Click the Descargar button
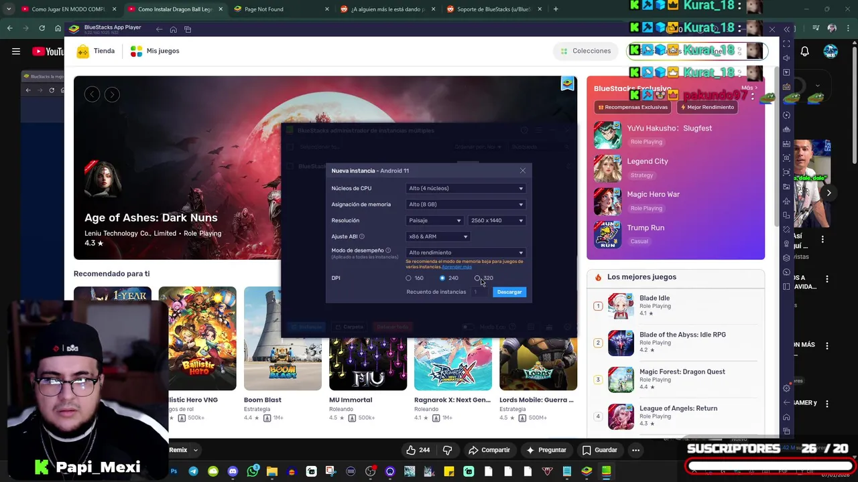Screen dimensions: 858x482 [x=509, y=292]
